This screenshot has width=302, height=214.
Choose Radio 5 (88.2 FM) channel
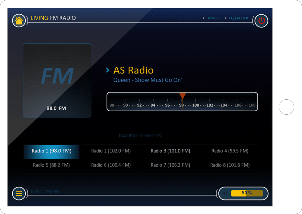pos(51,165)
